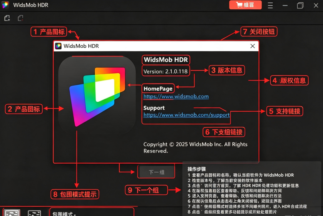Click the "WidsMob HDR" title in About dialog title bar
Screen dimensions: 323x216
click(x=81, y=46)
